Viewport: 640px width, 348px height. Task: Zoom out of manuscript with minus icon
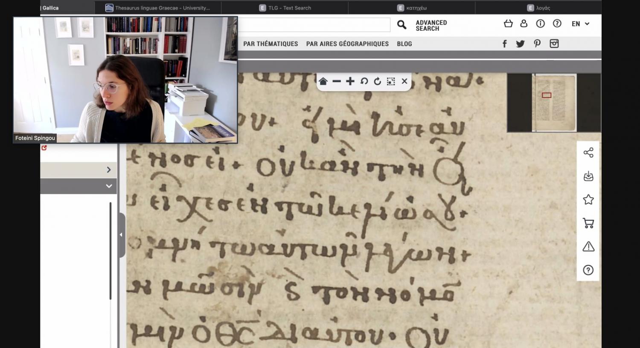point(337,81)
